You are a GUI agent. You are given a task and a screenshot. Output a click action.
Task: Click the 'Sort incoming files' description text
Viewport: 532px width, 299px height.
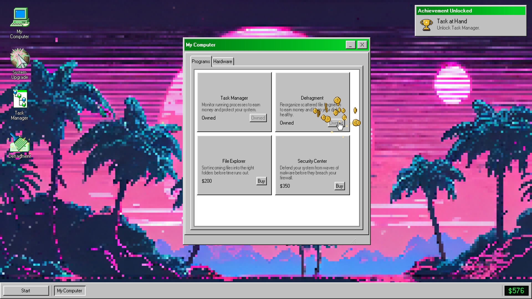click(x=228, y=170)
